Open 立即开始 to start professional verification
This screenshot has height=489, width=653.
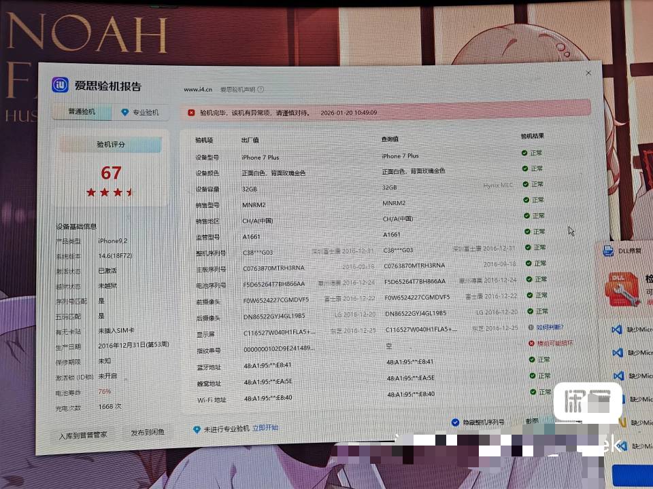(265, 427)
